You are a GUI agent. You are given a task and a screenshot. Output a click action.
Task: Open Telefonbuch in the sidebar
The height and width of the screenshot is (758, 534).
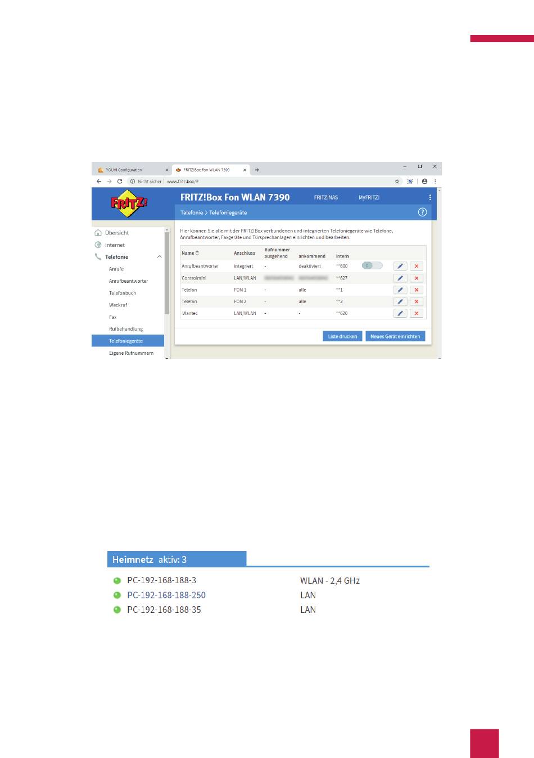click(123, 293)
